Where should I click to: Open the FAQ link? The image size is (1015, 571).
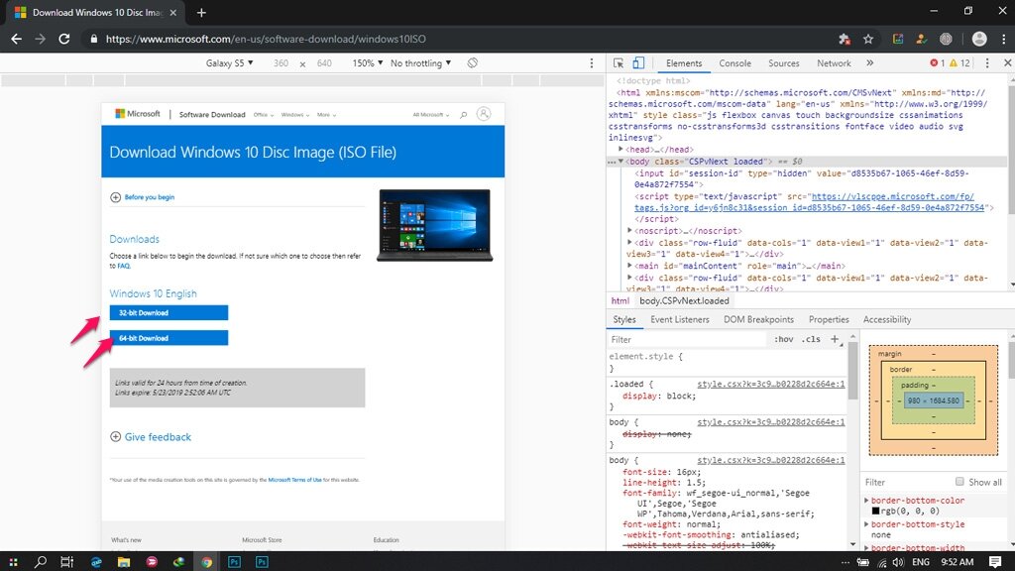point(123,266)
